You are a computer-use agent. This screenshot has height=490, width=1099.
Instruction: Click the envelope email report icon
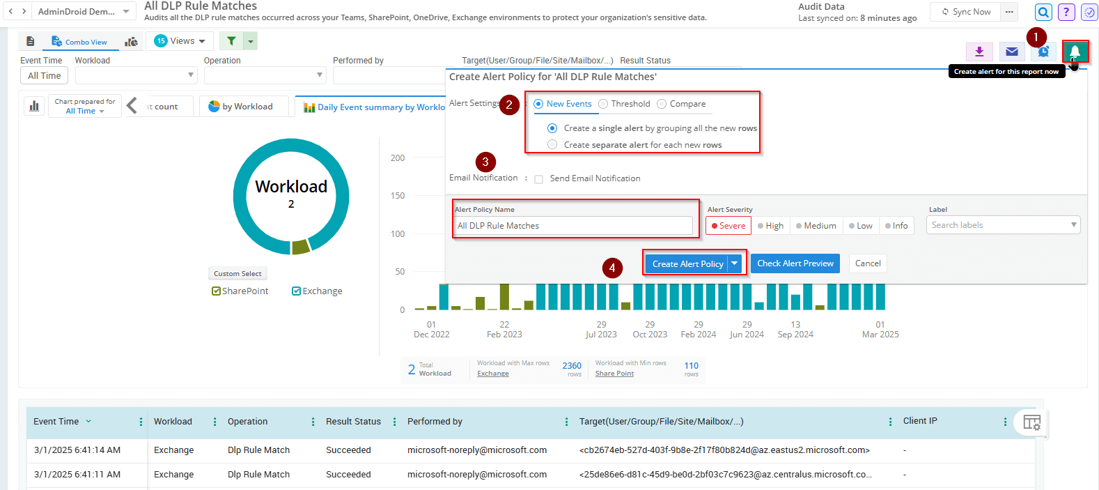click(x=1012, y=52)
